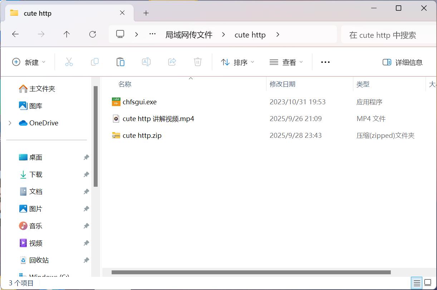Viewport: 437px width, 290px height.
Task: Switch to large thumbnails view in status bar
Action: coord(428,283)
